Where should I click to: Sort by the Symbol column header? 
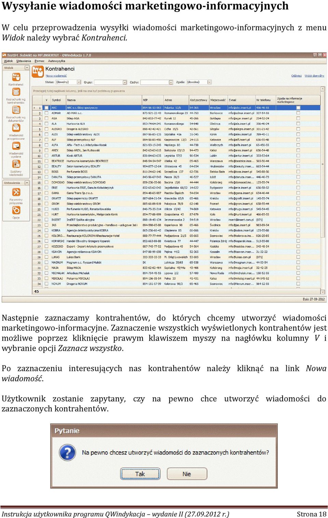pos(58,100)
